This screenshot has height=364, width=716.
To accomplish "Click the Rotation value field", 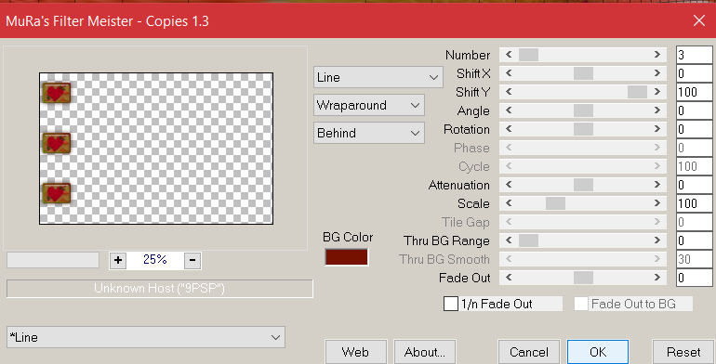I will (694, 129).
